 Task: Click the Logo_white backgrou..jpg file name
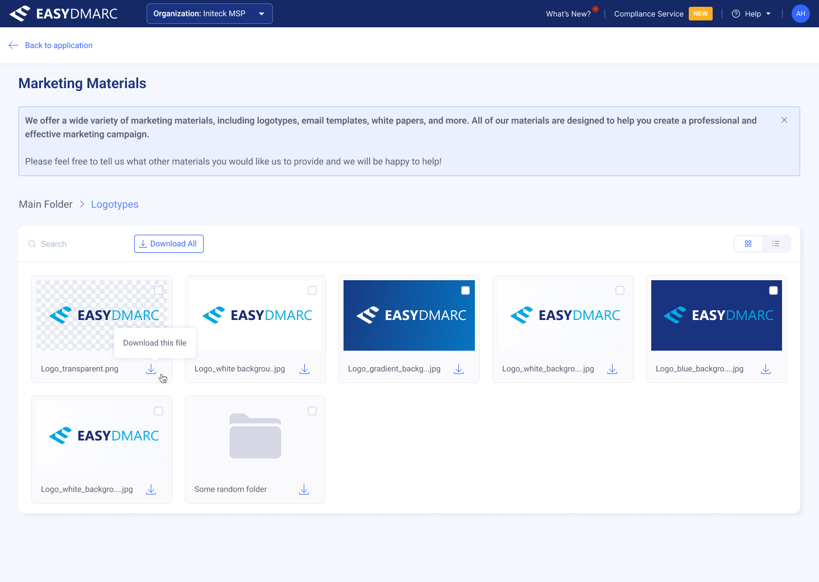[239, 369]
